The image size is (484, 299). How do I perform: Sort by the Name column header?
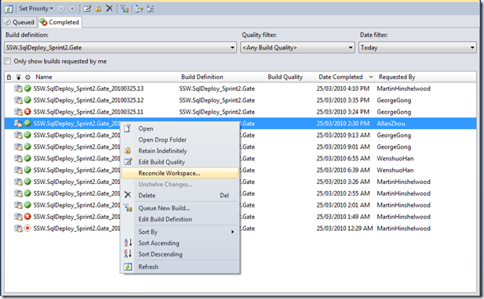tap(43, 77)
